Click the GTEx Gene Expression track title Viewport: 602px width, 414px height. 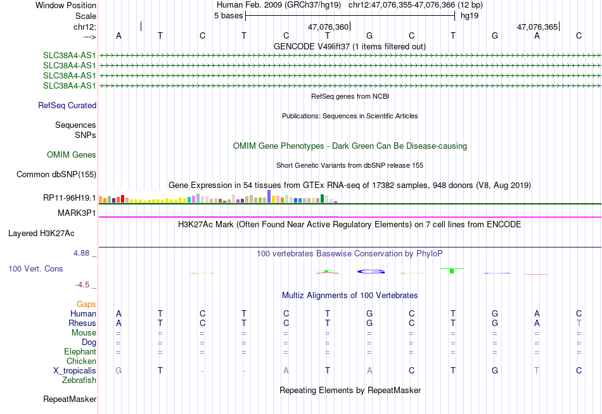(350, 185)
